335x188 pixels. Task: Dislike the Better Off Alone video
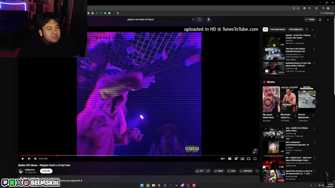[x=208, y=171]
